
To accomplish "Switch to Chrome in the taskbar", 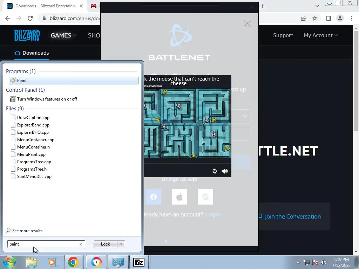I will [x=73, y=262].
